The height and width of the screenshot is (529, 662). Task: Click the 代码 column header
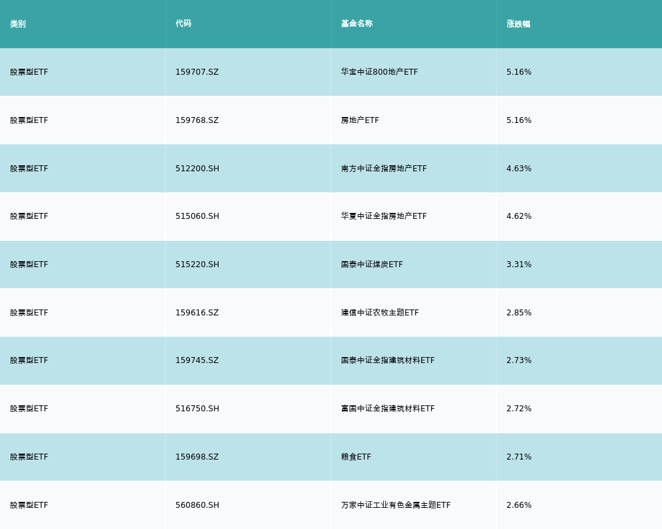click(x=183, y=24)
